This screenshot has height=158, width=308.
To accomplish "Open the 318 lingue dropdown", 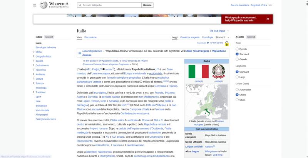I will click(x=219, y=31).
